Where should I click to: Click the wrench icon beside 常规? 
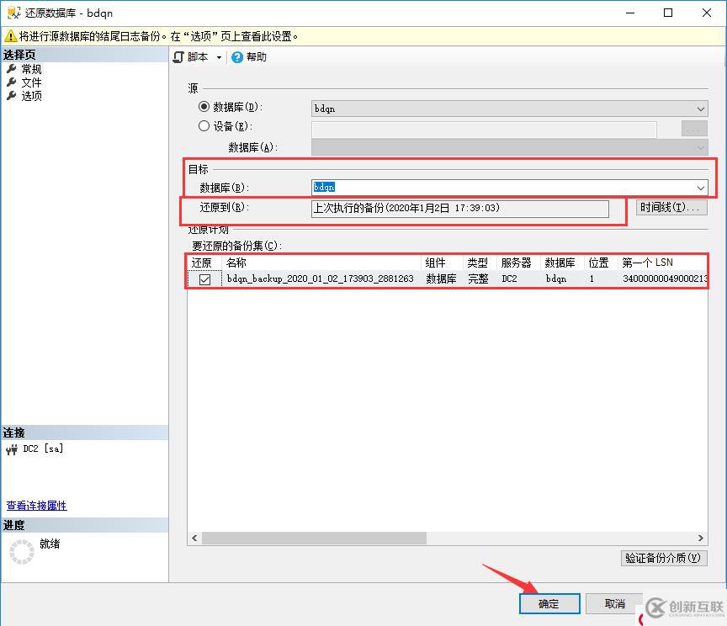pyautogui.click(x=12, y=69)
